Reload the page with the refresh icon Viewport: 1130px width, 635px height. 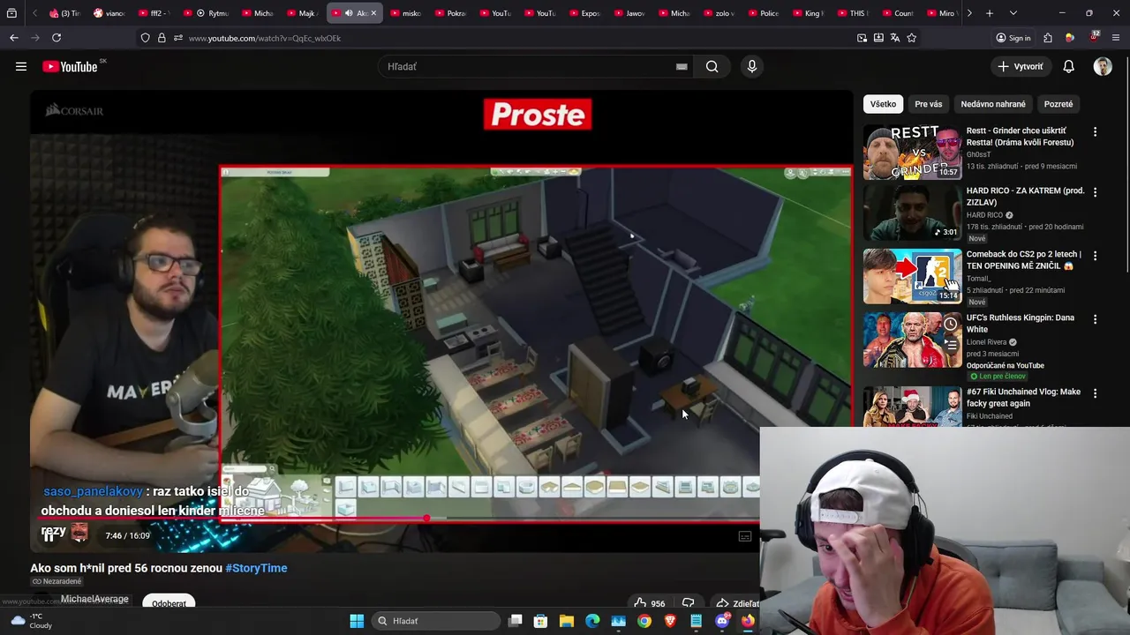56,38
